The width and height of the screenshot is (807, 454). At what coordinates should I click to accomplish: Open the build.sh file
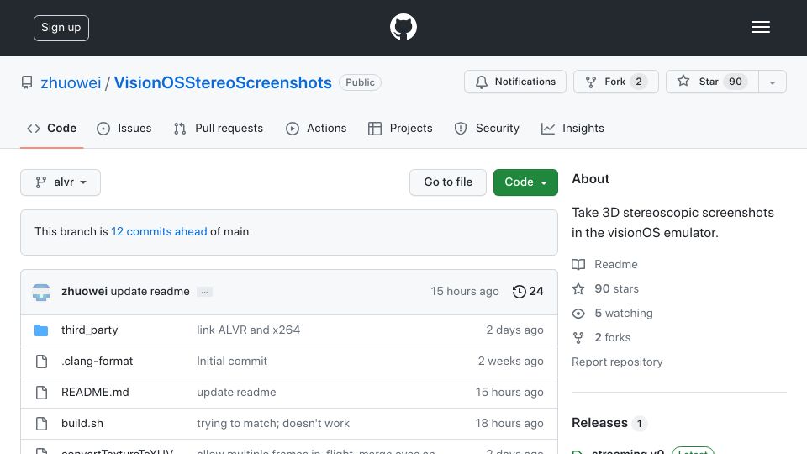click(x=82, y=424)
